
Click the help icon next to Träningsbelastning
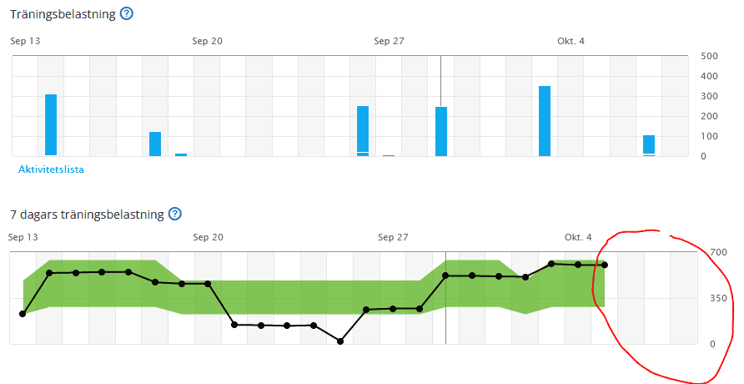[125, 14]
